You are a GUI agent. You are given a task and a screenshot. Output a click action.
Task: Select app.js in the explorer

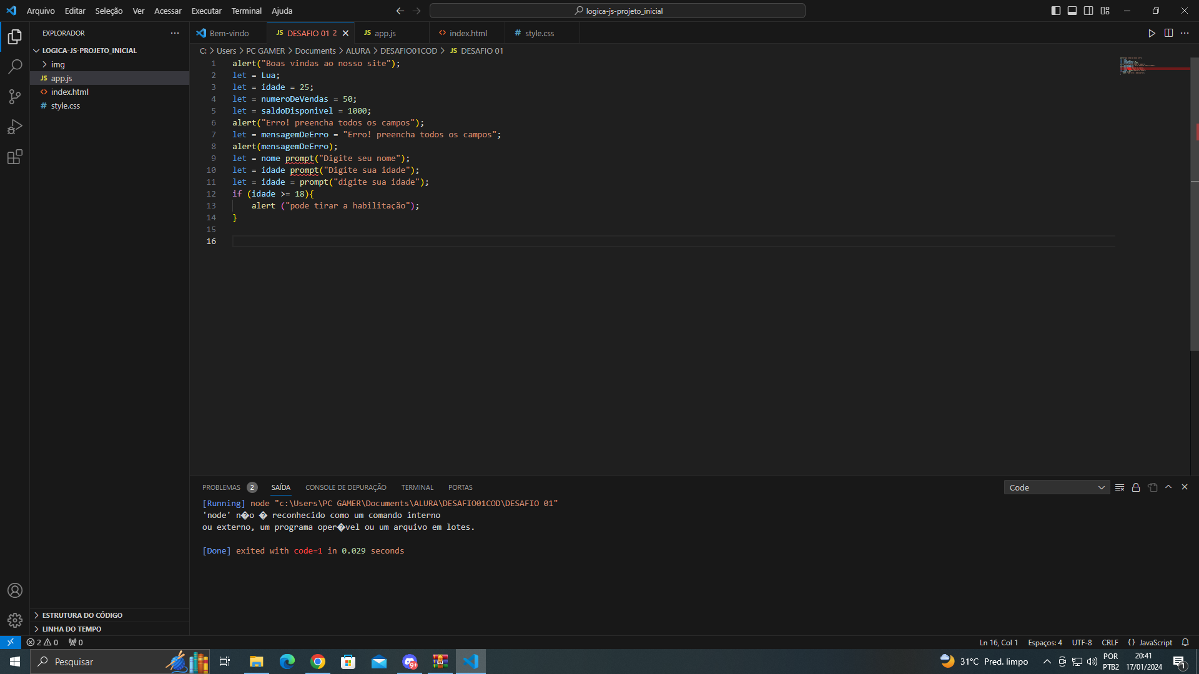pos(109,78)
